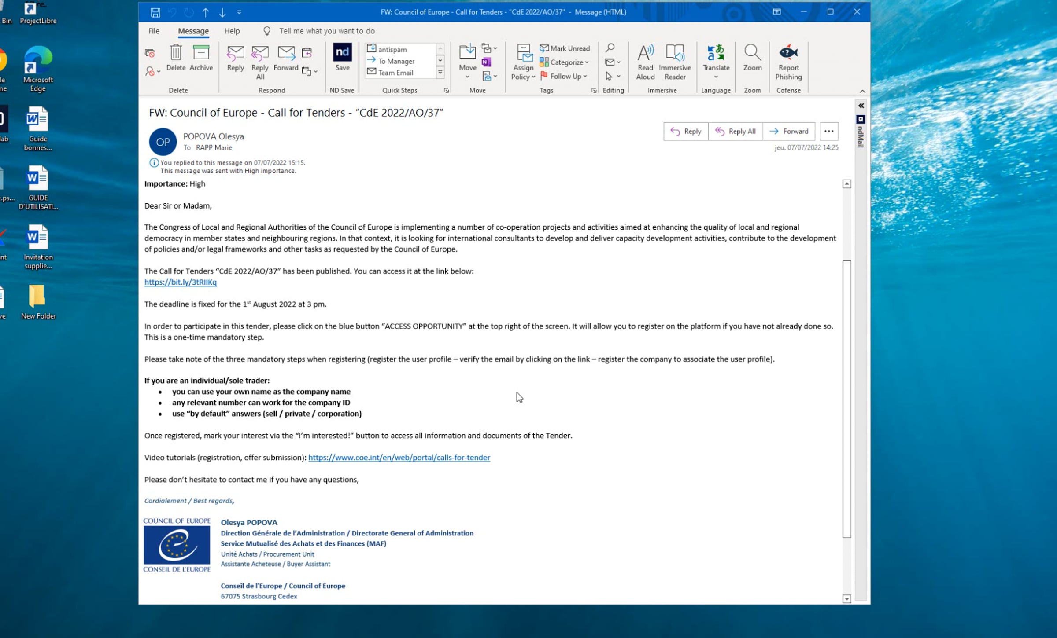This screenshot has height=638, width=1057.
Task: Click the Reply with Meeting icon
Action: click(x=307, y=53)
